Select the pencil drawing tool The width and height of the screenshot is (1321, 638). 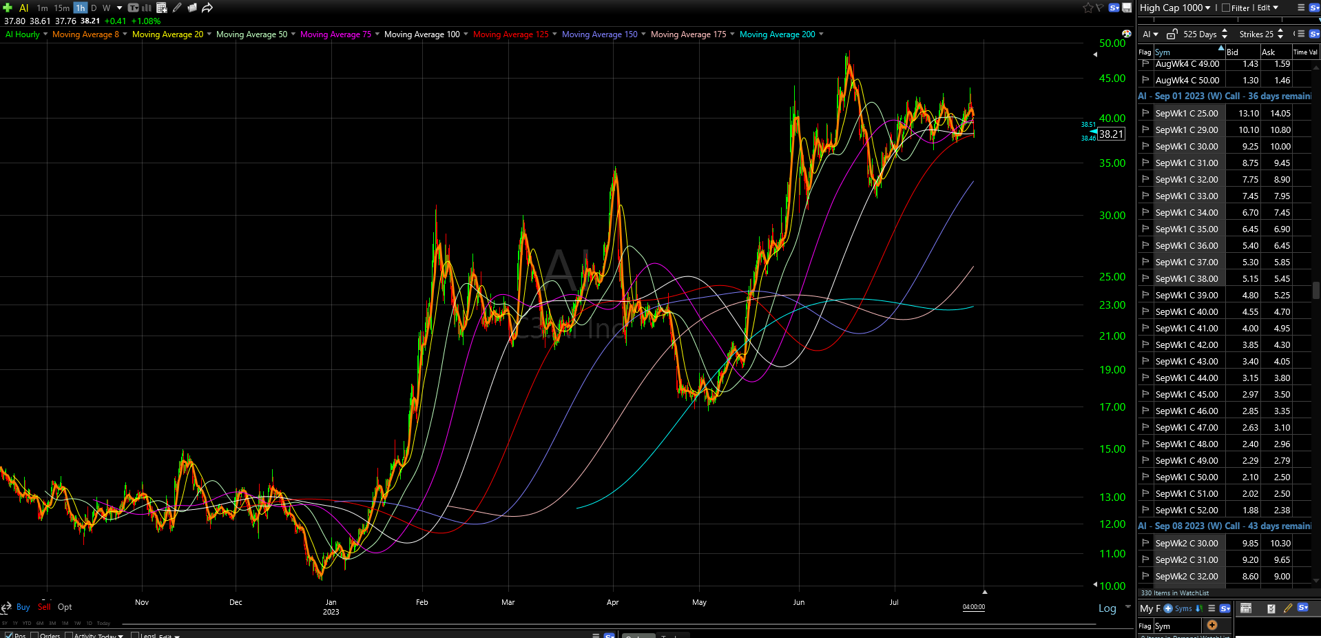point(177,8)
